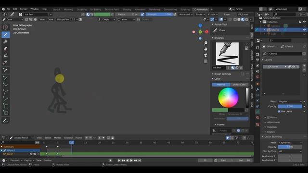Toggle the camera view icon
Image resolution: width=308 pixels, height=173 pixels.
coord(205,55)
